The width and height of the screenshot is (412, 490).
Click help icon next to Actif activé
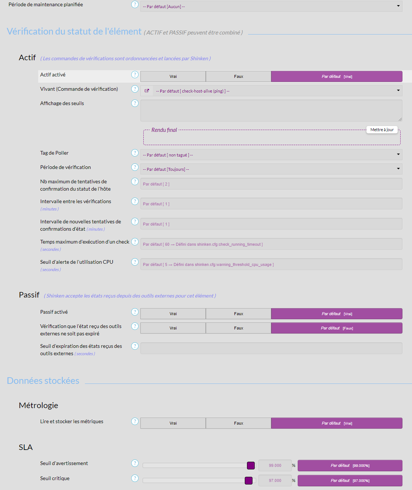point(135,75)
